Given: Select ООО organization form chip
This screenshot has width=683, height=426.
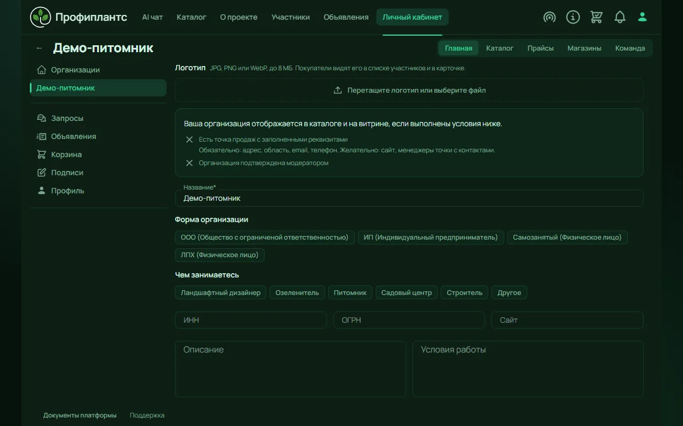Looking at the screenshot, I should click(x=265, y=237).
